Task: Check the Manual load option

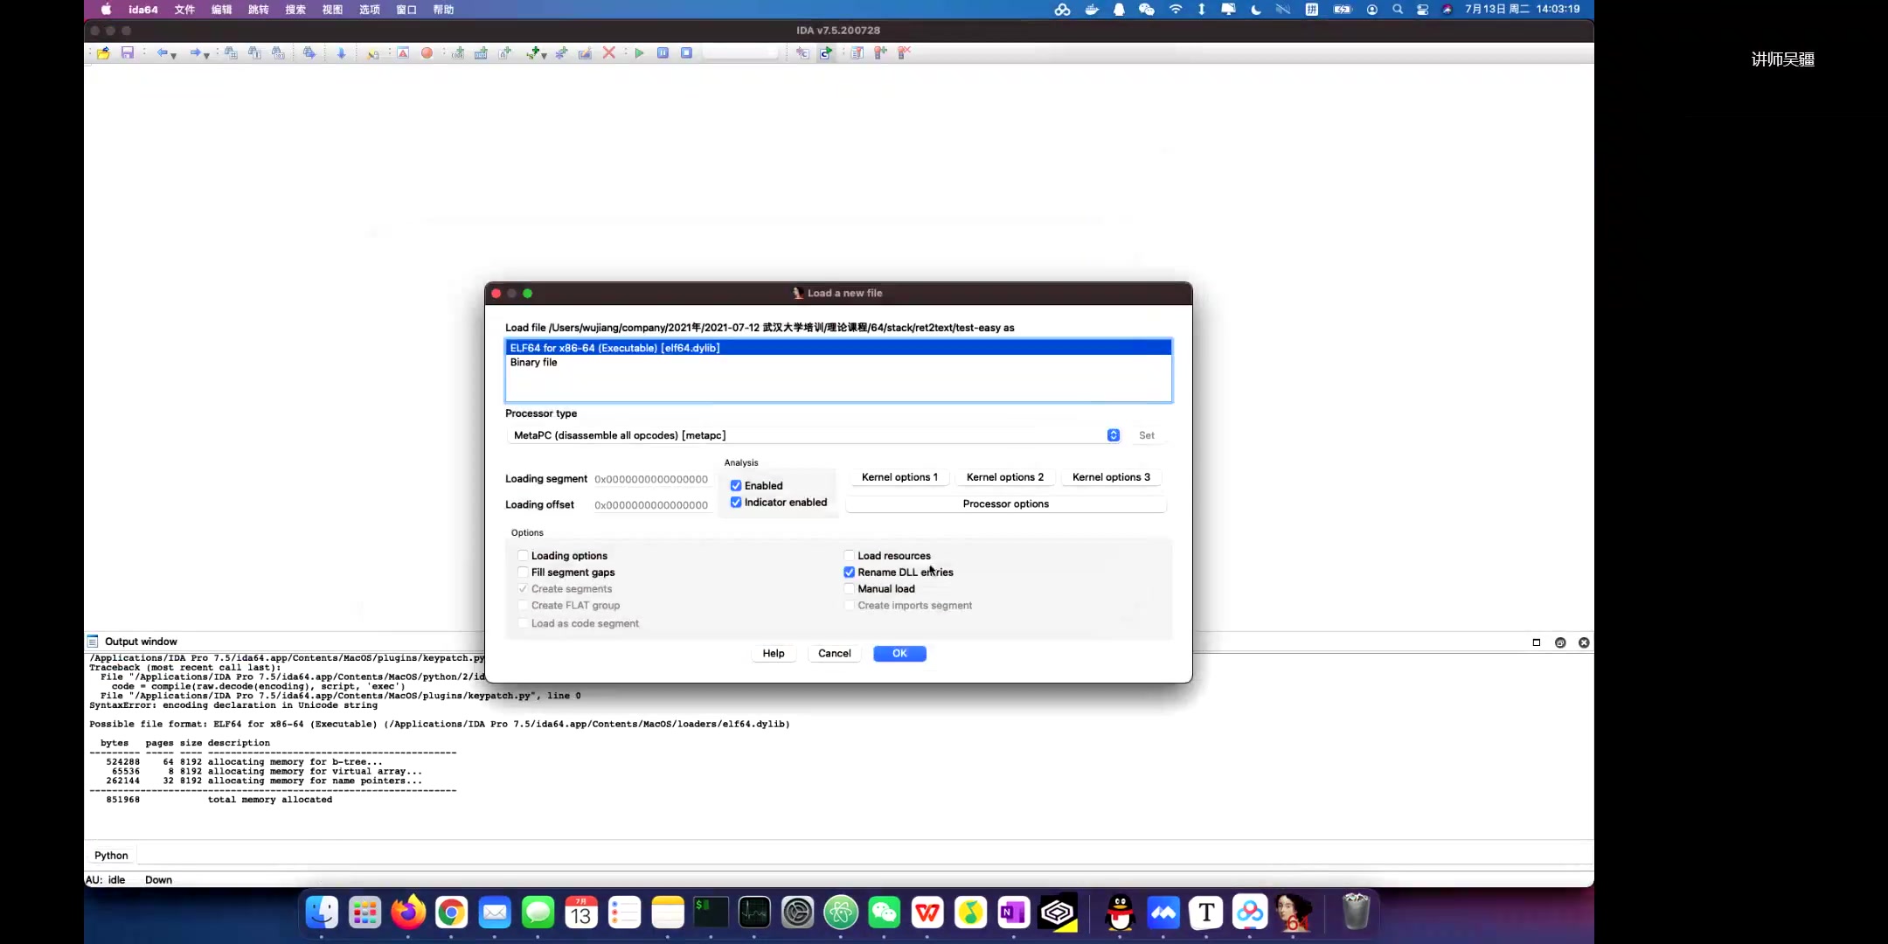Action: pos(849,589)
